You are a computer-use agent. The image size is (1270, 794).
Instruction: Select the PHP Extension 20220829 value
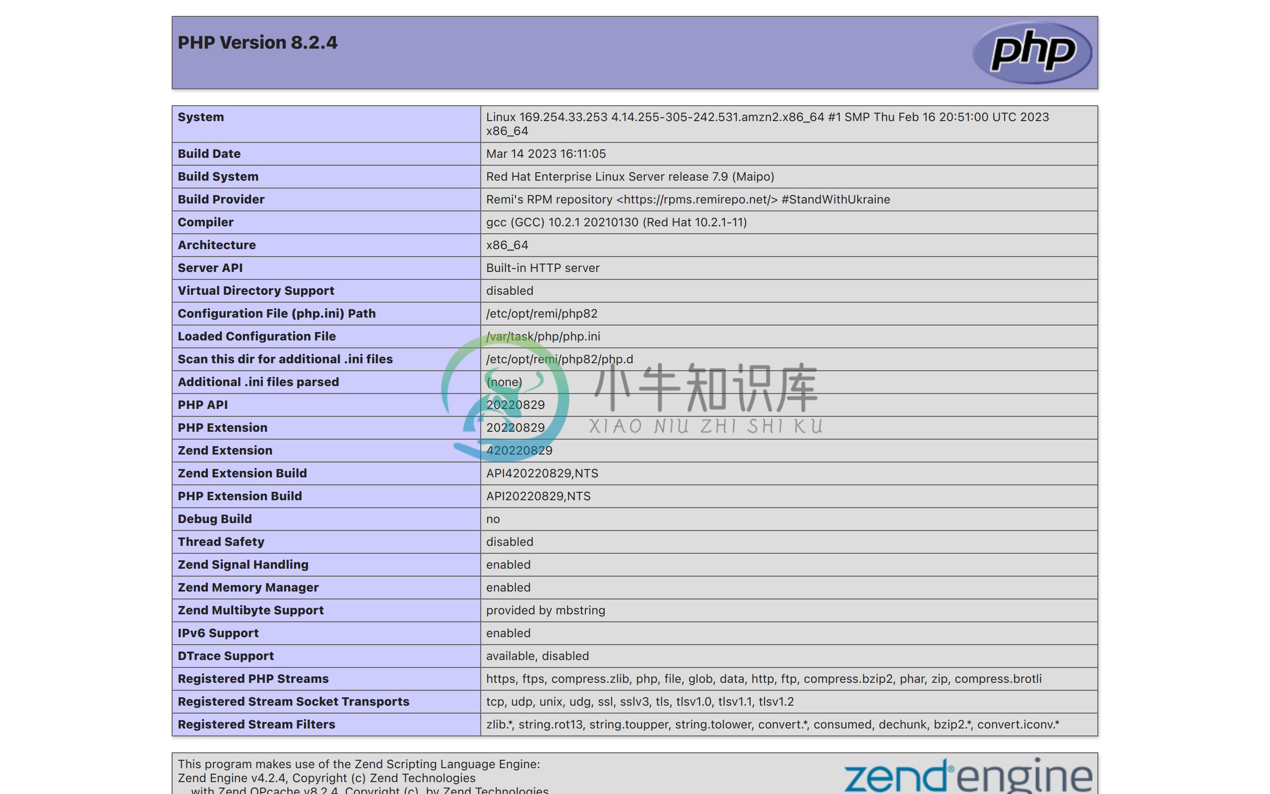(515, 428)
